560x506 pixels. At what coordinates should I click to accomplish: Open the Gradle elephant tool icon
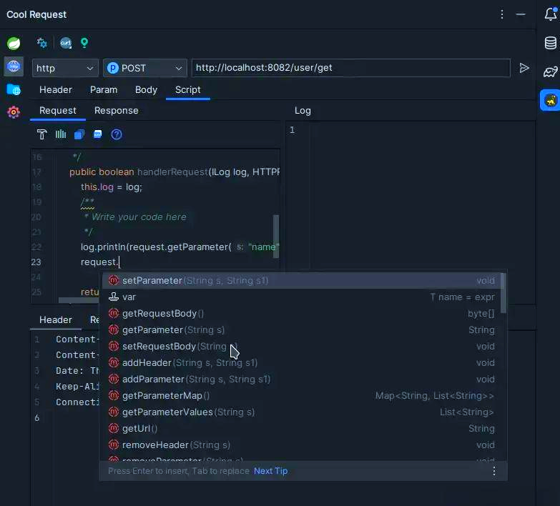point(551,71)
